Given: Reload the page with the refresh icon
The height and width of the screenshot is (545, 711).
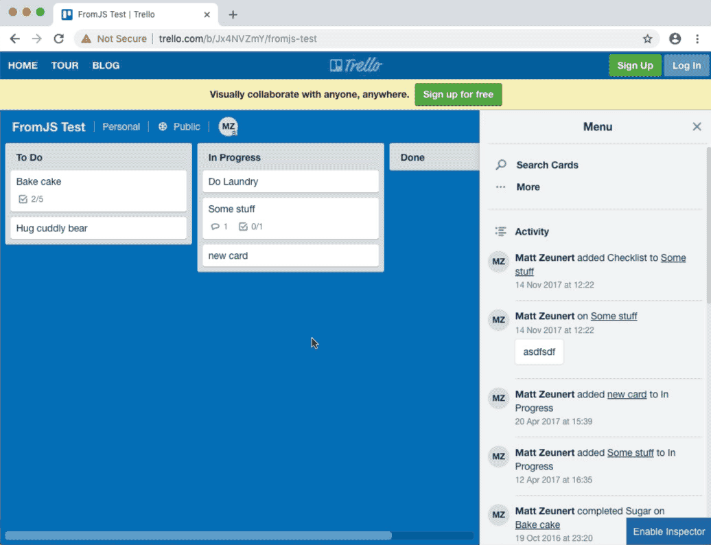Looking at the screenshot, I should [x=59, y=38].
